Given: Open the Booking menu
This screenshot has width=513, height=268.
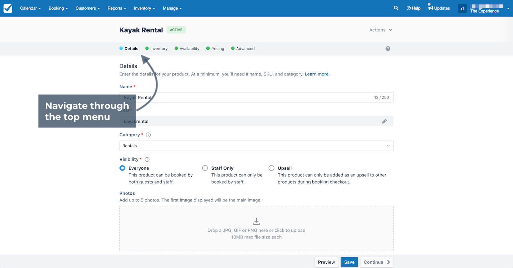Looking at the screenshot, I should (58, 8).
